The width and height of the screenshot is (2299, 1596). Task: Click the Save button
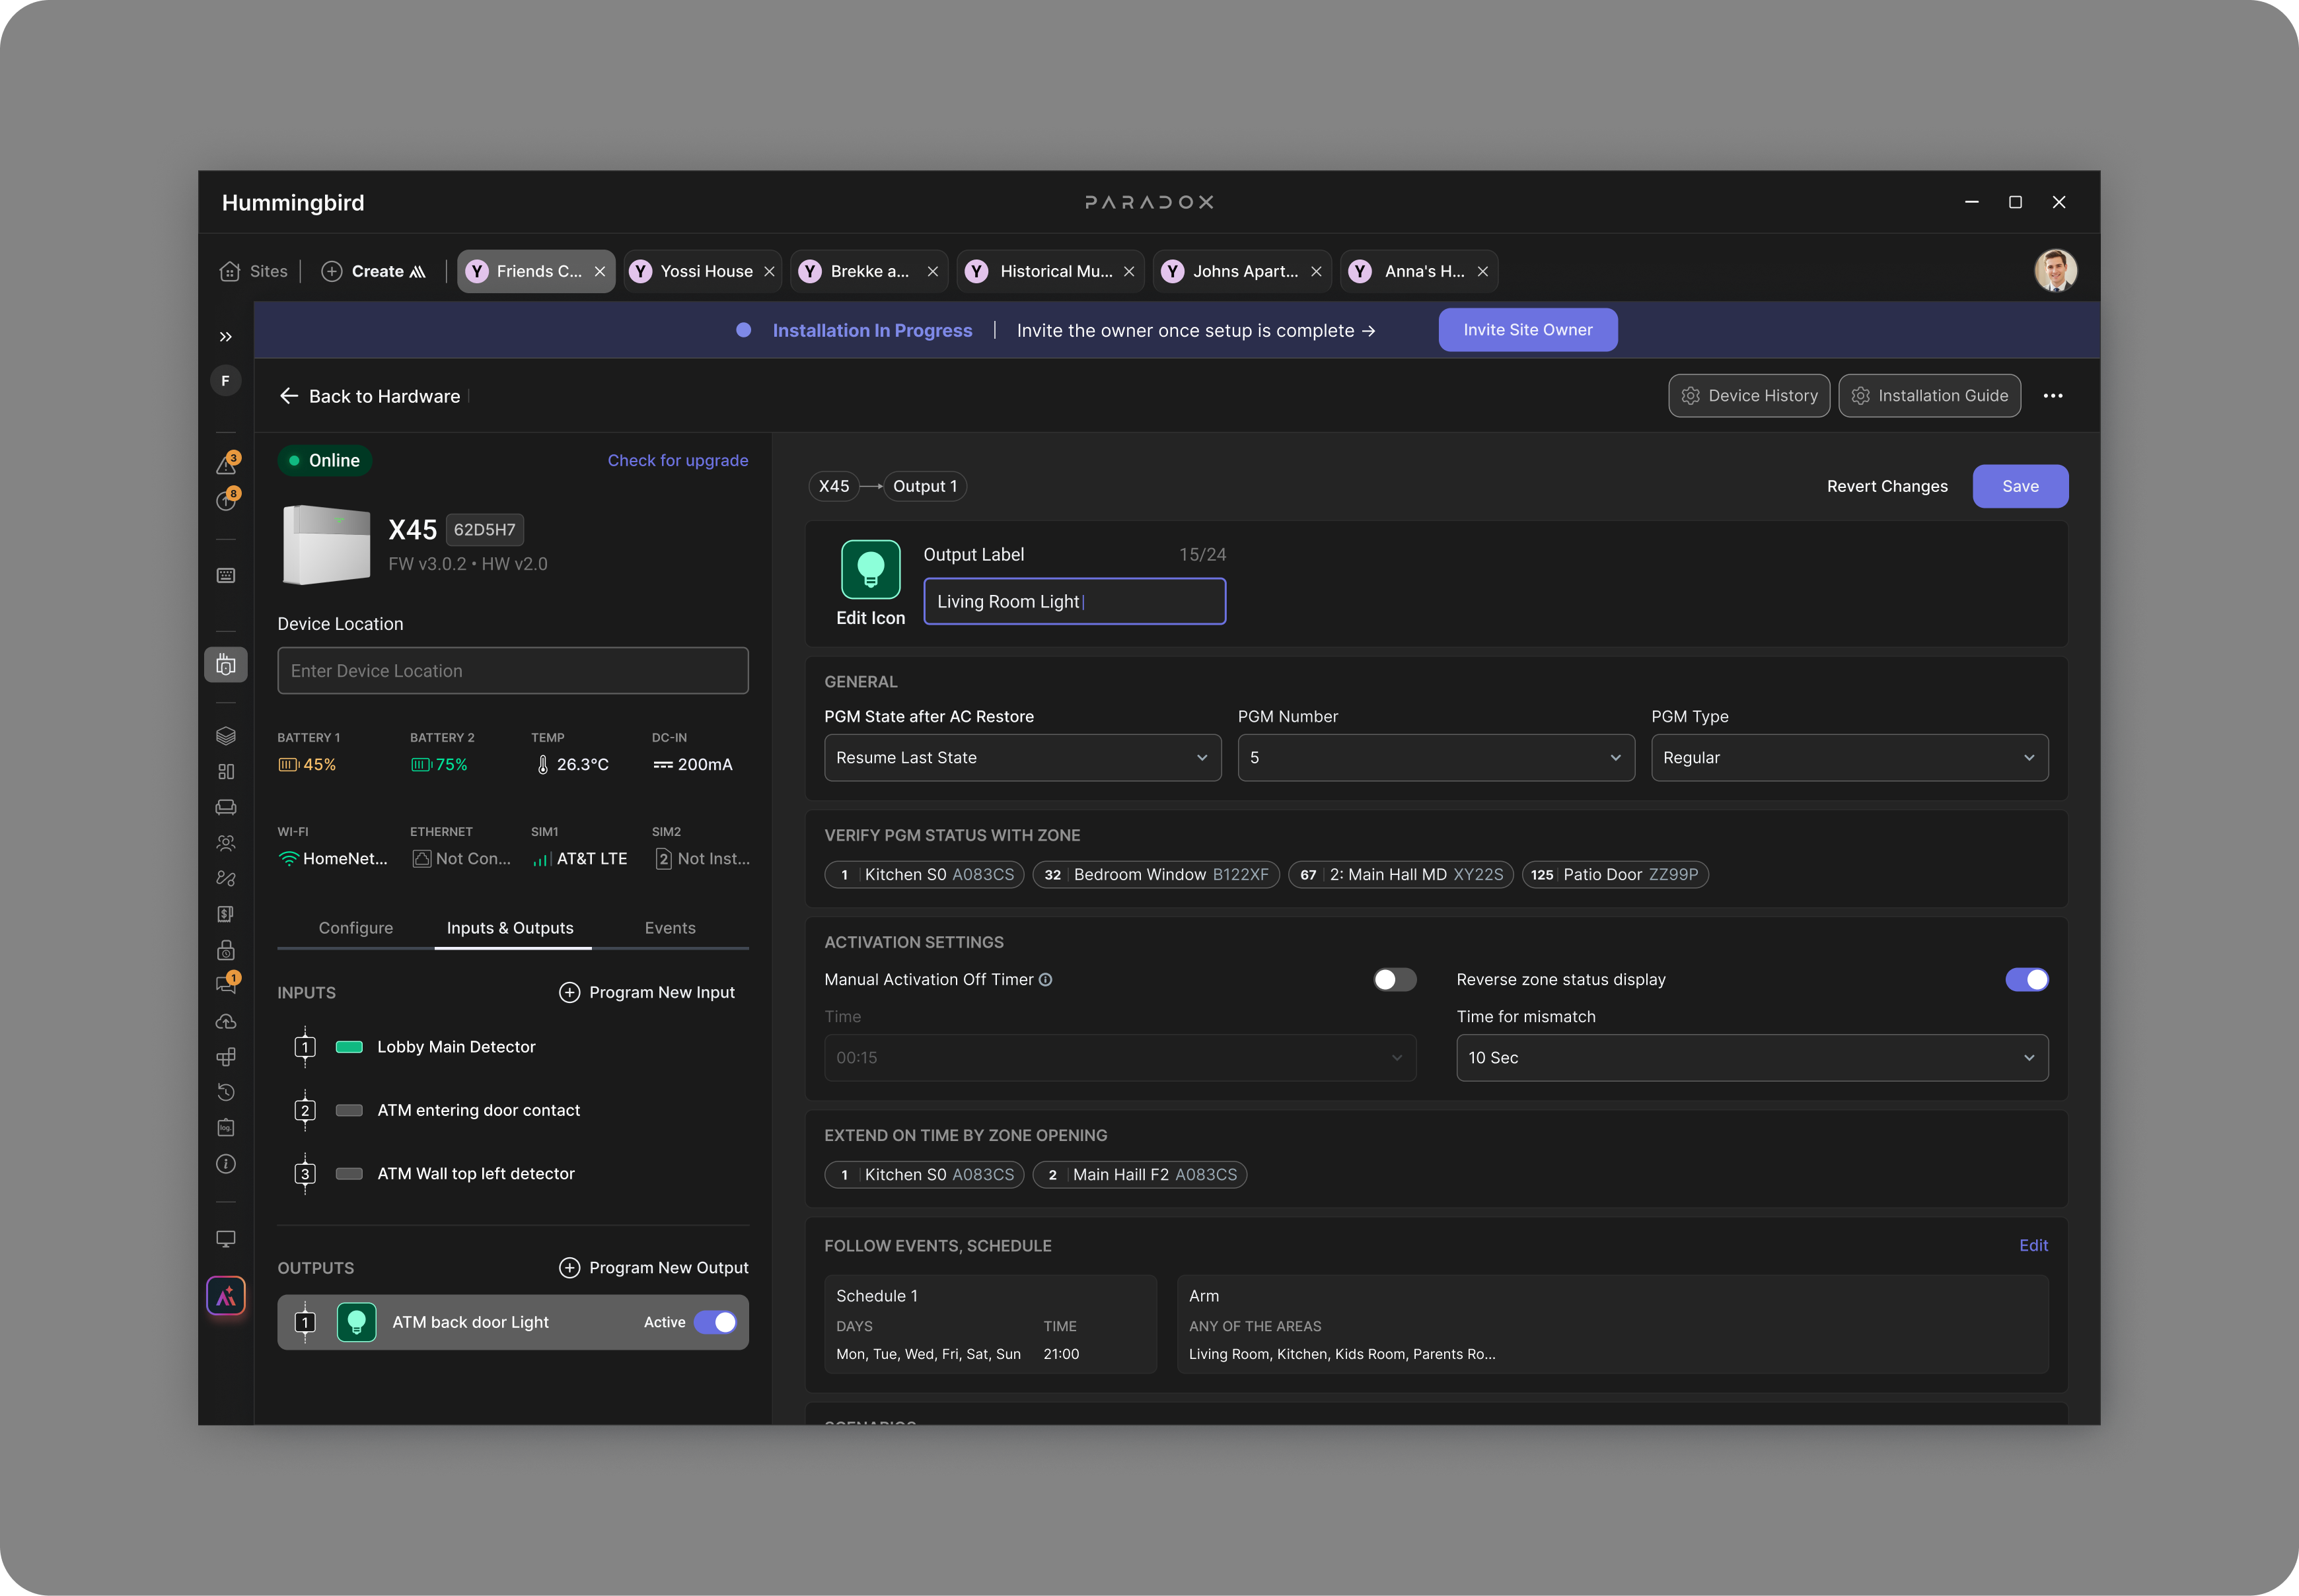pos(2020,486)
